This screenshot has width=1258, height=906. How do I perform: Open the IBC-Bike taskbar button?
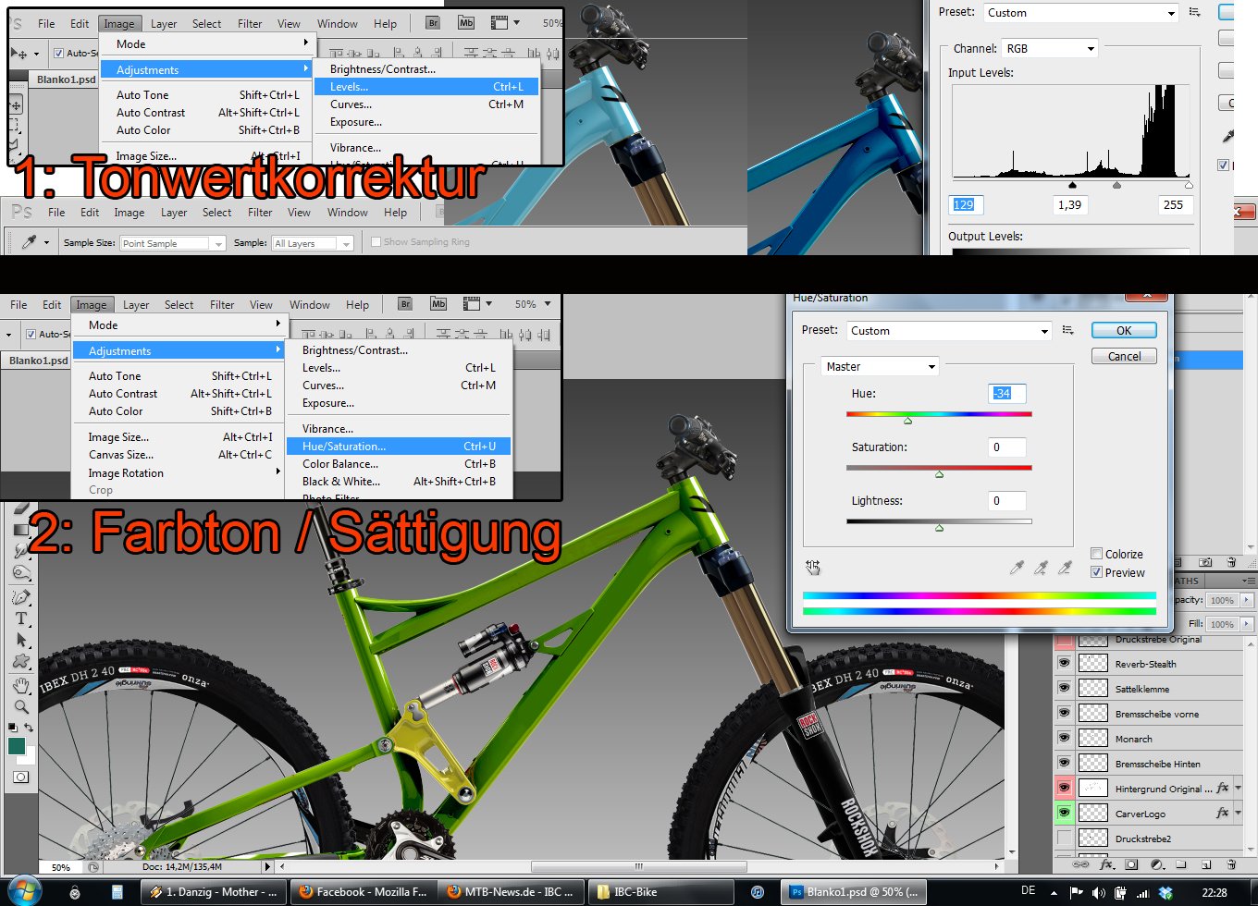click(x=661, y=892)
